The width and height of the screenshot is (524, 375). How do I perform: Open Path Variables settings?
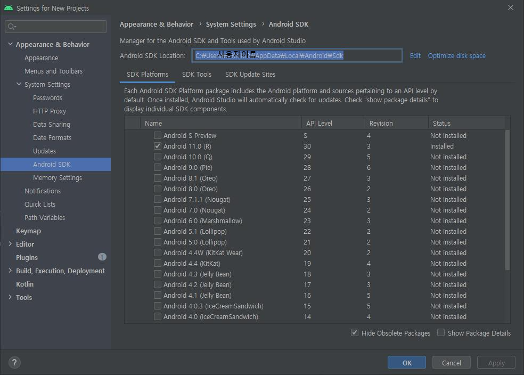[x=45, y=217]
